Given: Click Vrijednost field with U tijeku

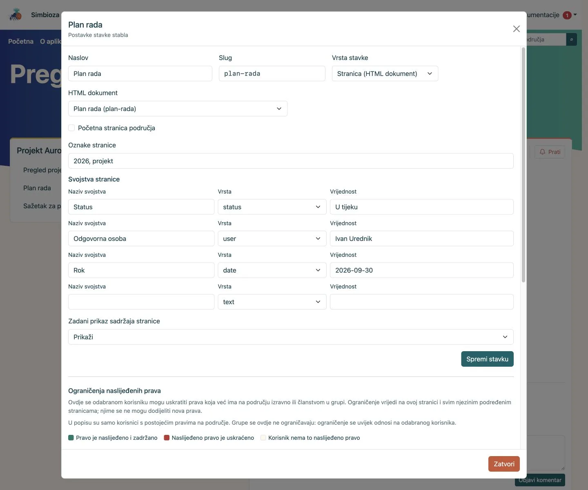Looking at the screenshot, I should [421, 207].
